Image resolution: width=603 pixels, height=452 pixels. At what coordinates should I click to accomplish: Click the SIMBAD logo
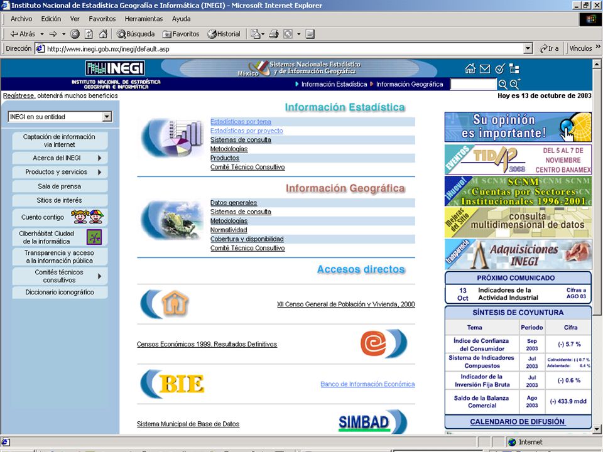[x=364, y=422]
